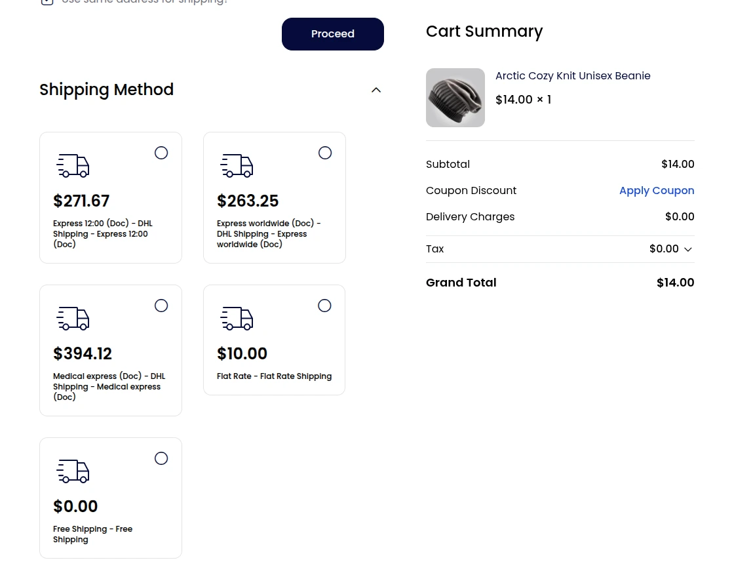Click truck icon on Medical express card
Viewport: 734px width, 577px height.
coord(73,319)
